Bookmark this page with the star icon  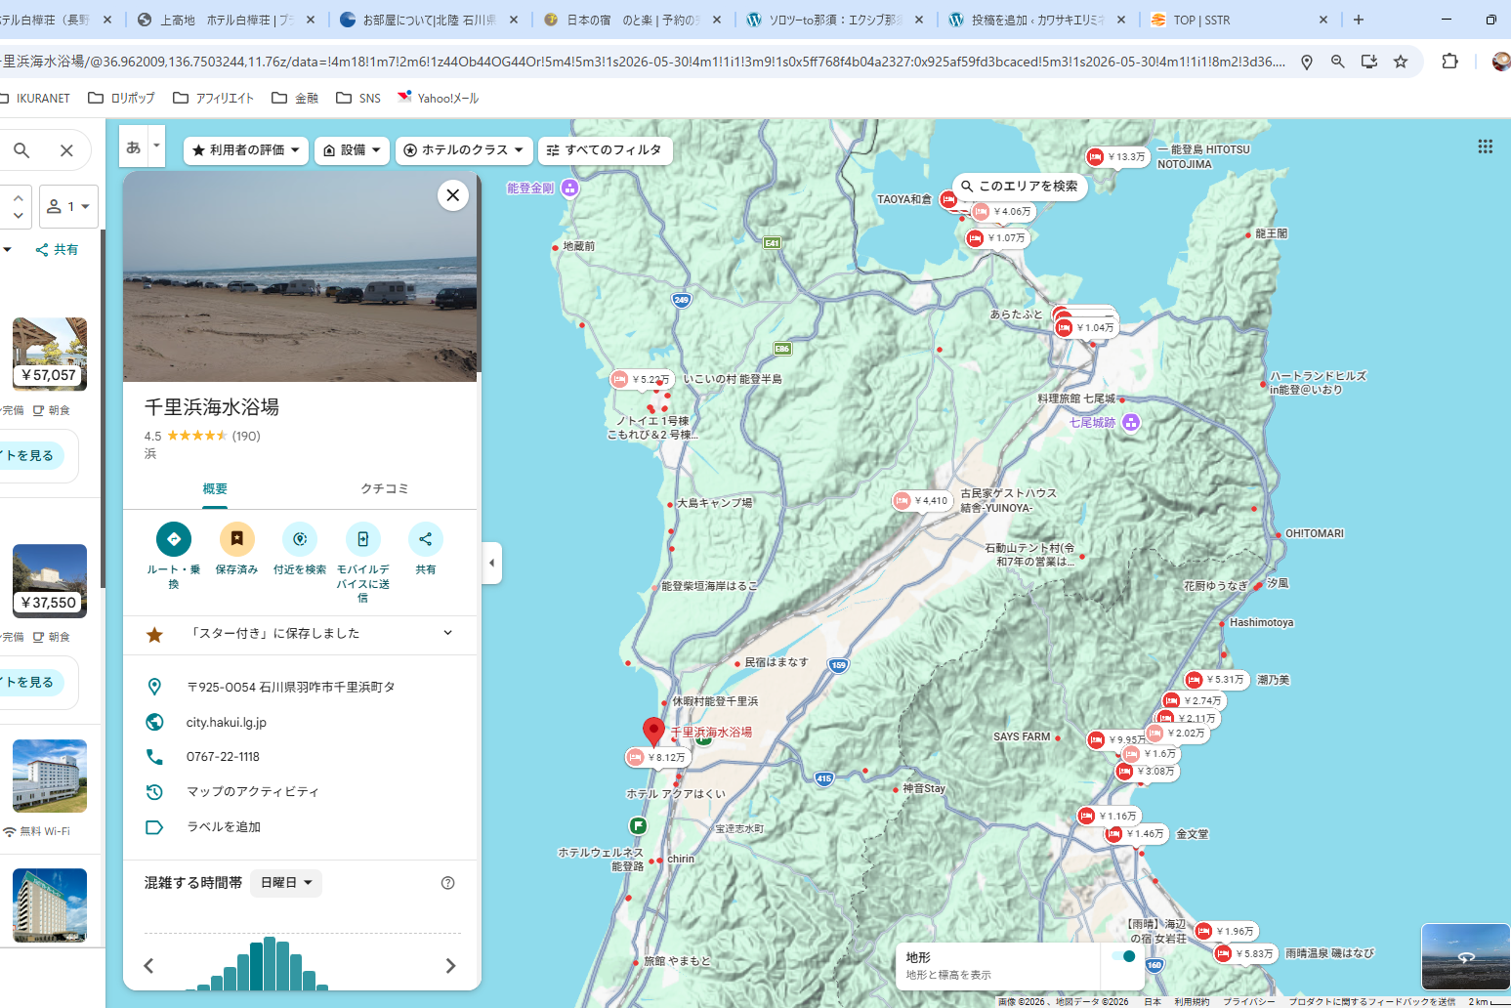point(1401,62)
